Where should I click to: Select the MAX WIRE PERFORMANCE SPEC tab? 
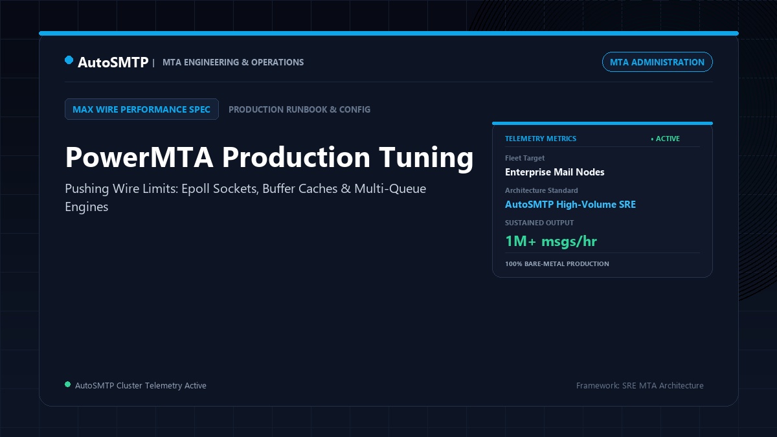142,109
